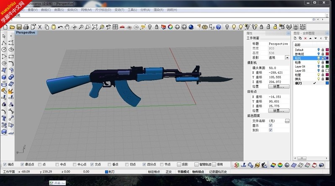
Task: Enable 智慧轨迹 checkbox
Action: click(196, 164)
